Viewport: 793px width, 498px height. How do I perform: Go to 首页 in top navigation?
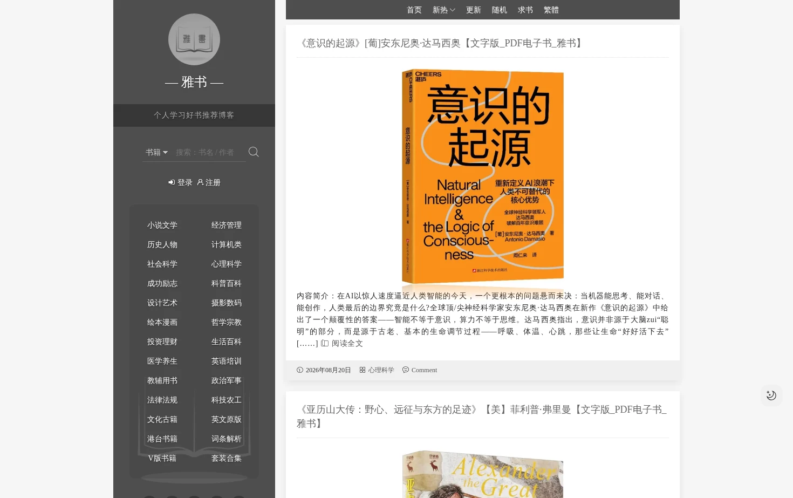tap(414, 10)
